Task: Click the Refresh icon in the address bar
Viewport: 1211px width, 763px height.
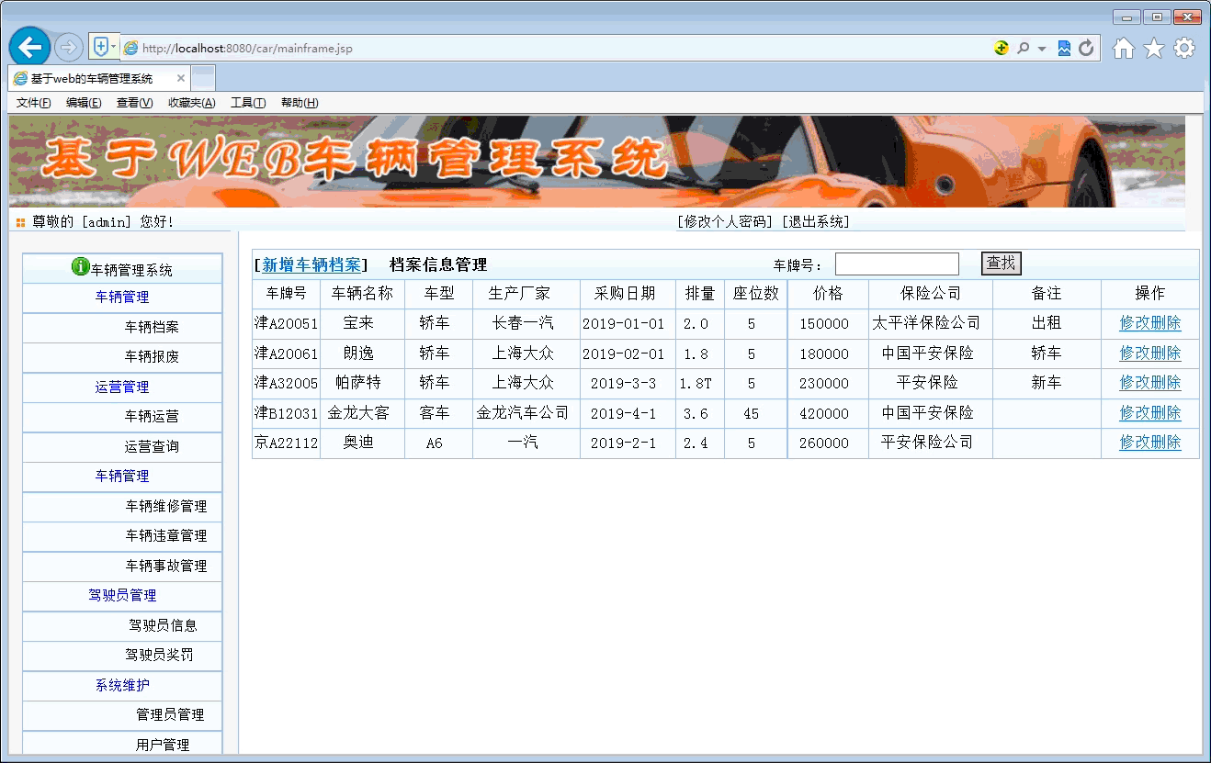Action: click(1086, 49)
